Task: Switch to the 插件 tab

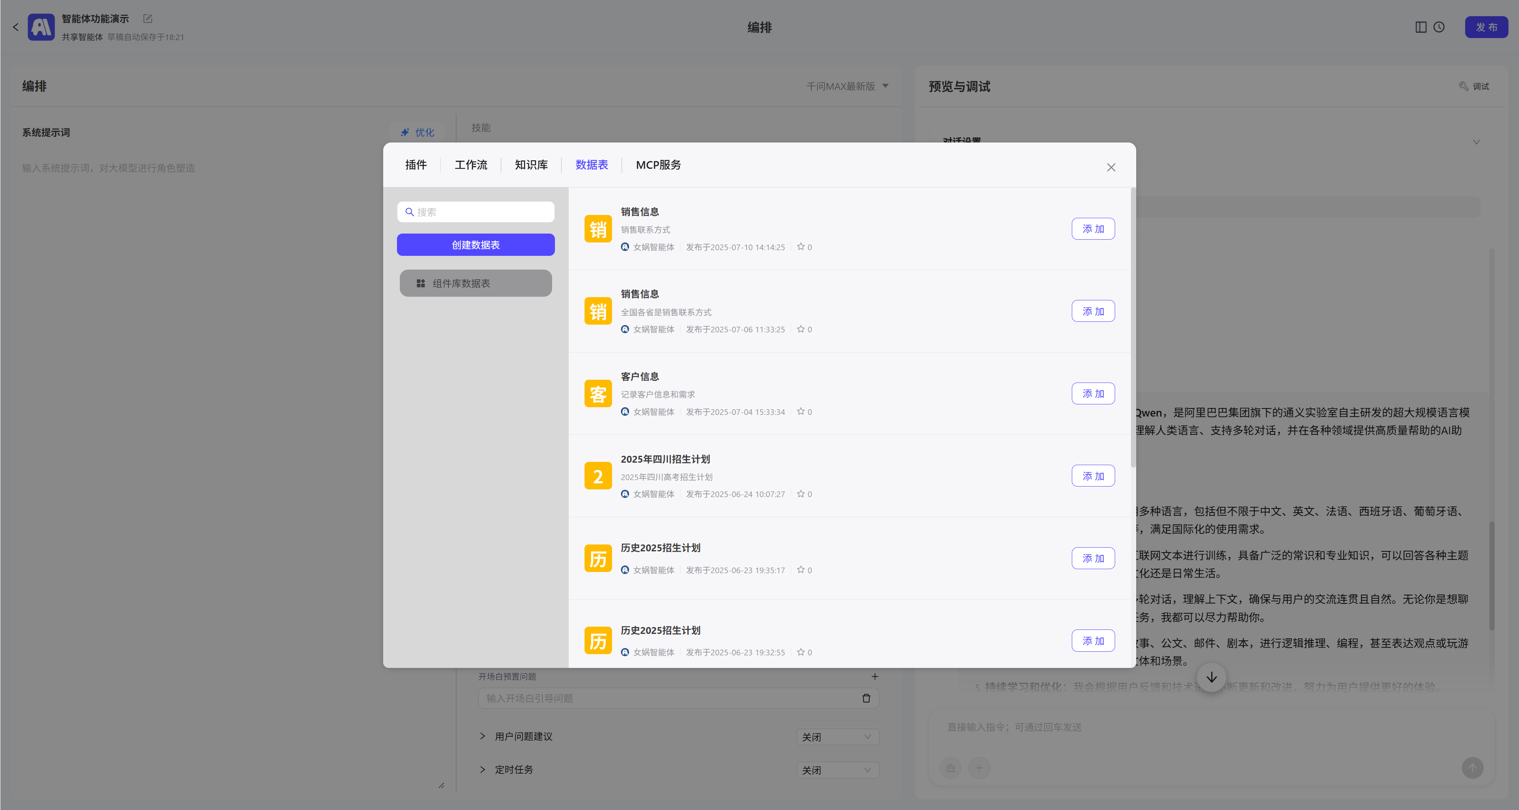Action: click(416, 165)
